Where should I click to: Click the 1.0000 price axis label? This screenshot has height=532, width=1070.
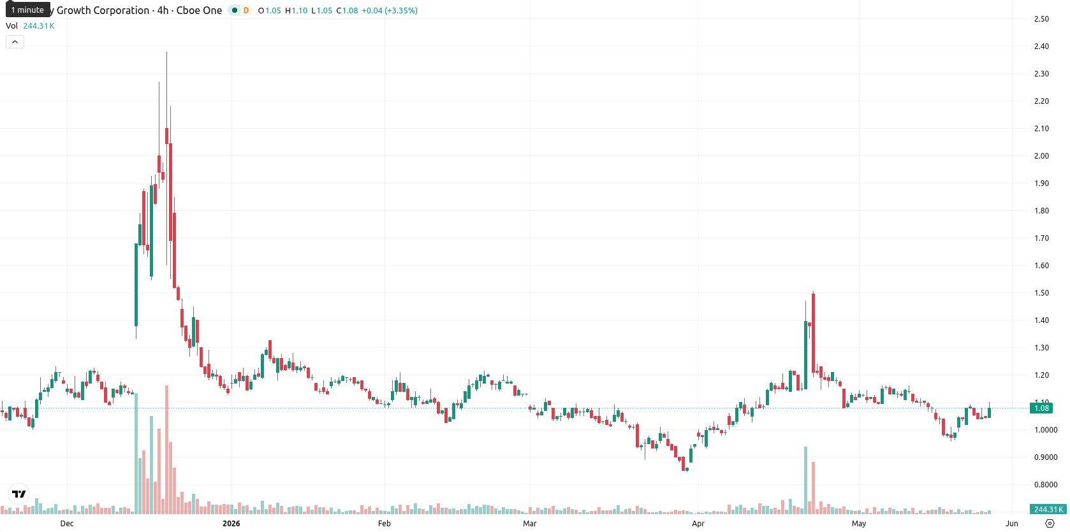[1046, 430]
